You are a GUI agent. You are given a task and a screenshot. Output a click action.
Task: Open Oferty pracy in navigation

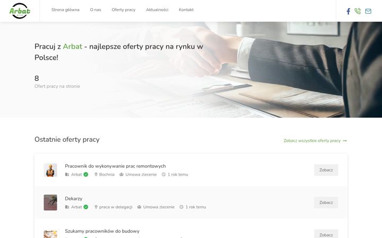pos(124,10)
